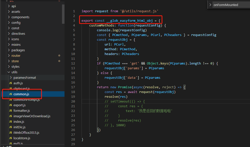The image size is (250, 147).
Task: Click line number 17 in the gutter
Action: point(73,87)
